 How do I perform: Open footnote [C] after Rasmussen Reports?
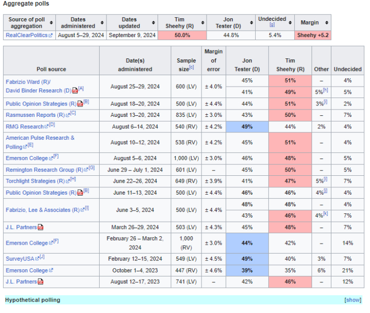point(73,113)
